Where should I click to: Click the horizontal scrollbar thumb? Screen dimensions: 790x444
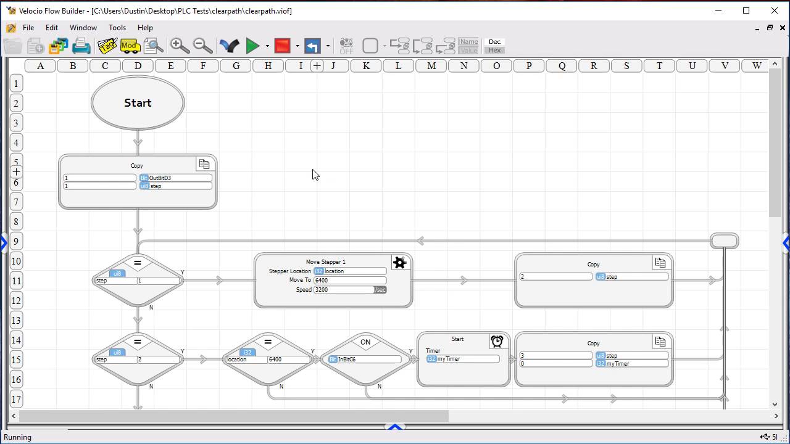point(233,416)
